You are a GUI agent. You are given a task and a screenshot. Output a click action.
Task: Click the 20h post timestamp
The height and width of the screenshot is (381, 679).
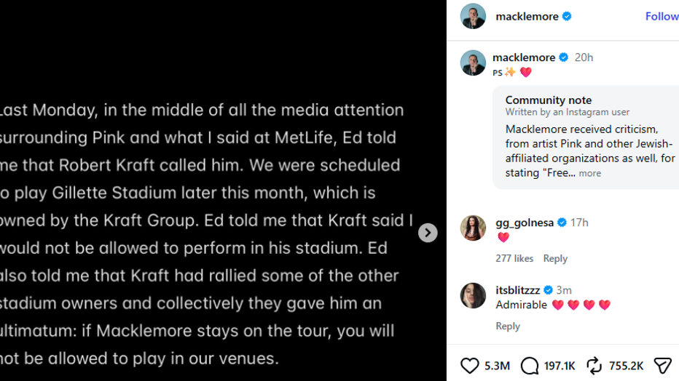[x=584, y=57]
